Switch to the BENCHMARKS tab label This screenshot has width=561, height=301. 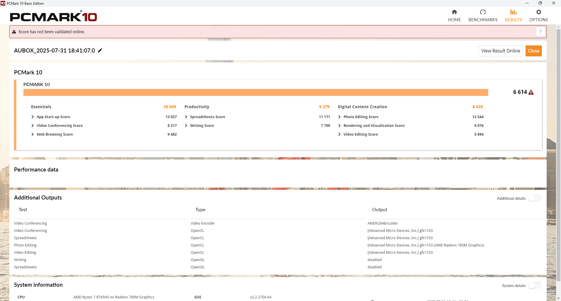click(483, 20)
